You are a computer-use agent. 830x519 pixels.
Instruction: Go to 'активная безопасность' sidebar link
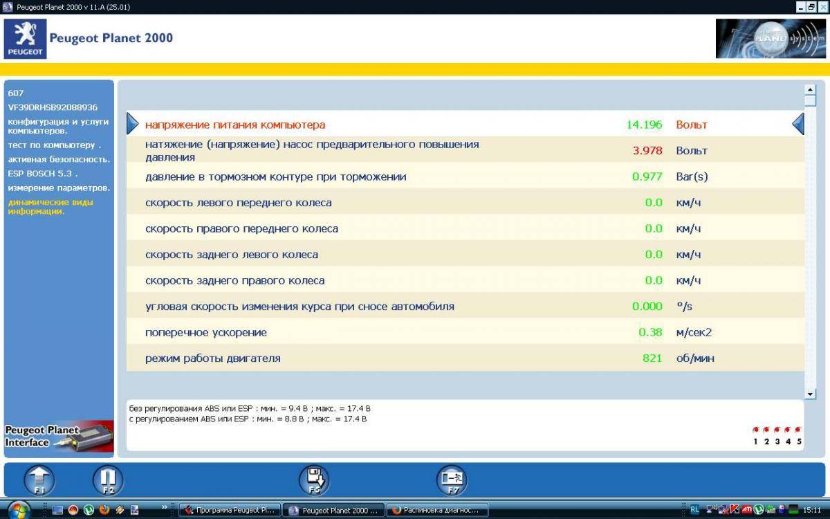59,160
